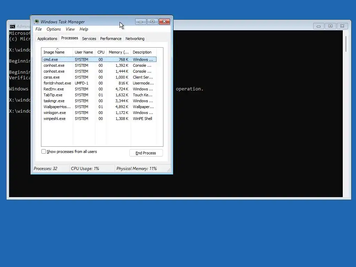The image size is (356, 267).
Task: Maximize the Windows Task Manager window
Action: pyautogui.click(x=152, y=22)
